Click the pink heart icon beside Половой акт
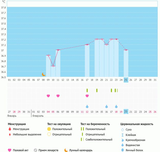 coord(10,150)
